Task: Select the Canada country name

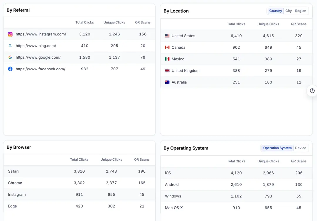Action: click(x=178, y=47)
